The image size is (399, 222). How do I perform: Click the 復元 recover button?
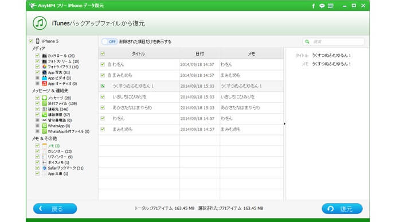342,208
